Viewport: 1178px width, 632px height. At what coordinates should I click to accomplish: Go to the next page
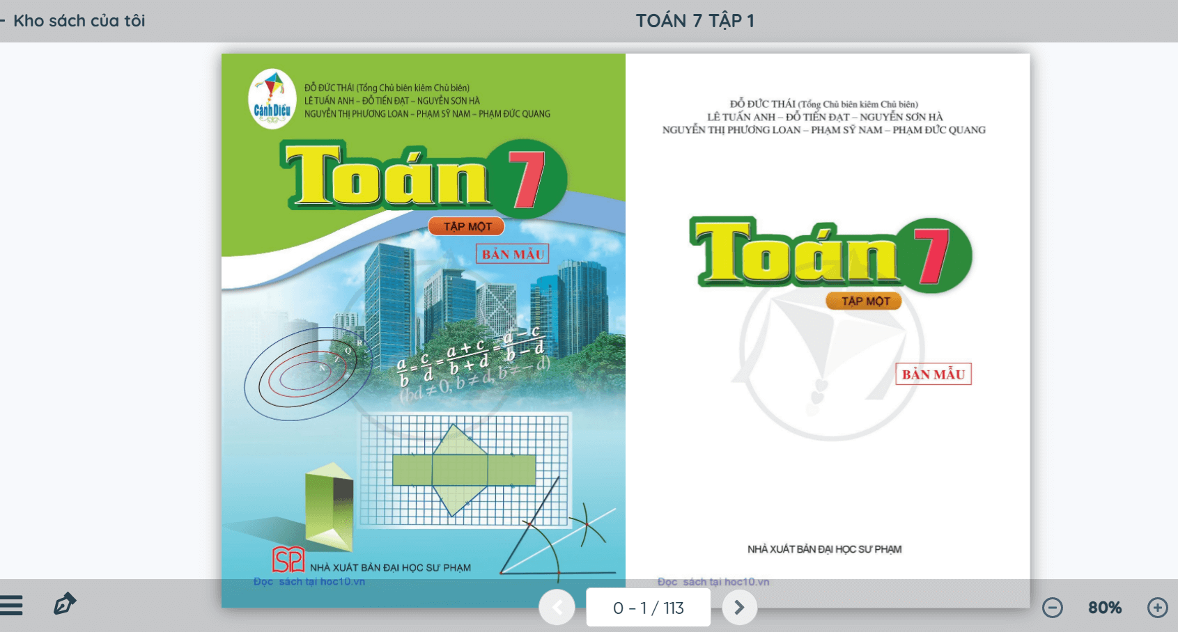[x=739, y=608]
